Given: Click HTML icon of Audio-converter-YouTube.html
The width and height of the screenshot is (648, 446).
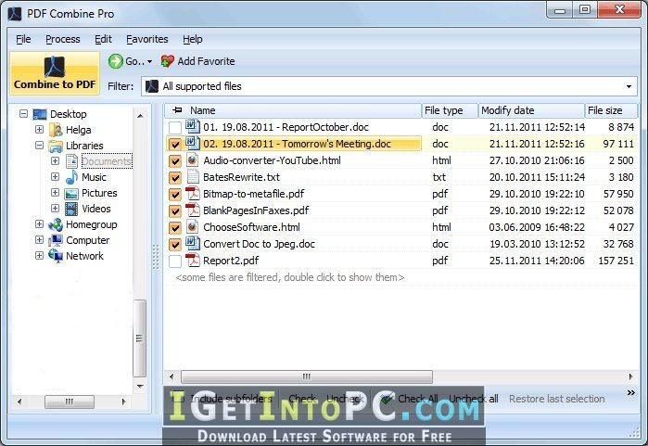Looking at the screenshot, I should point(193,160).
